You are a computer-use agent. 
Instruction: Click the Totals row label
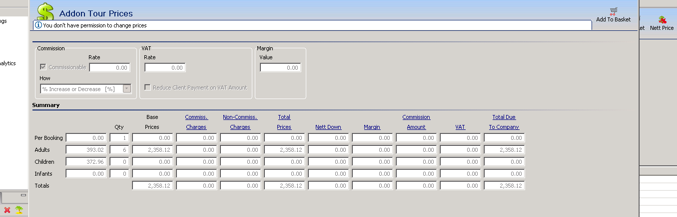tap(42, 186)
